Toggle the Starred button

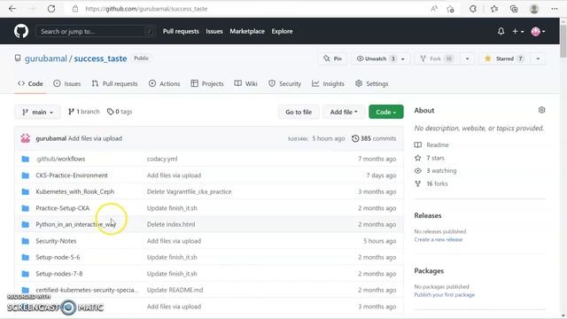(x=504, y=58)
